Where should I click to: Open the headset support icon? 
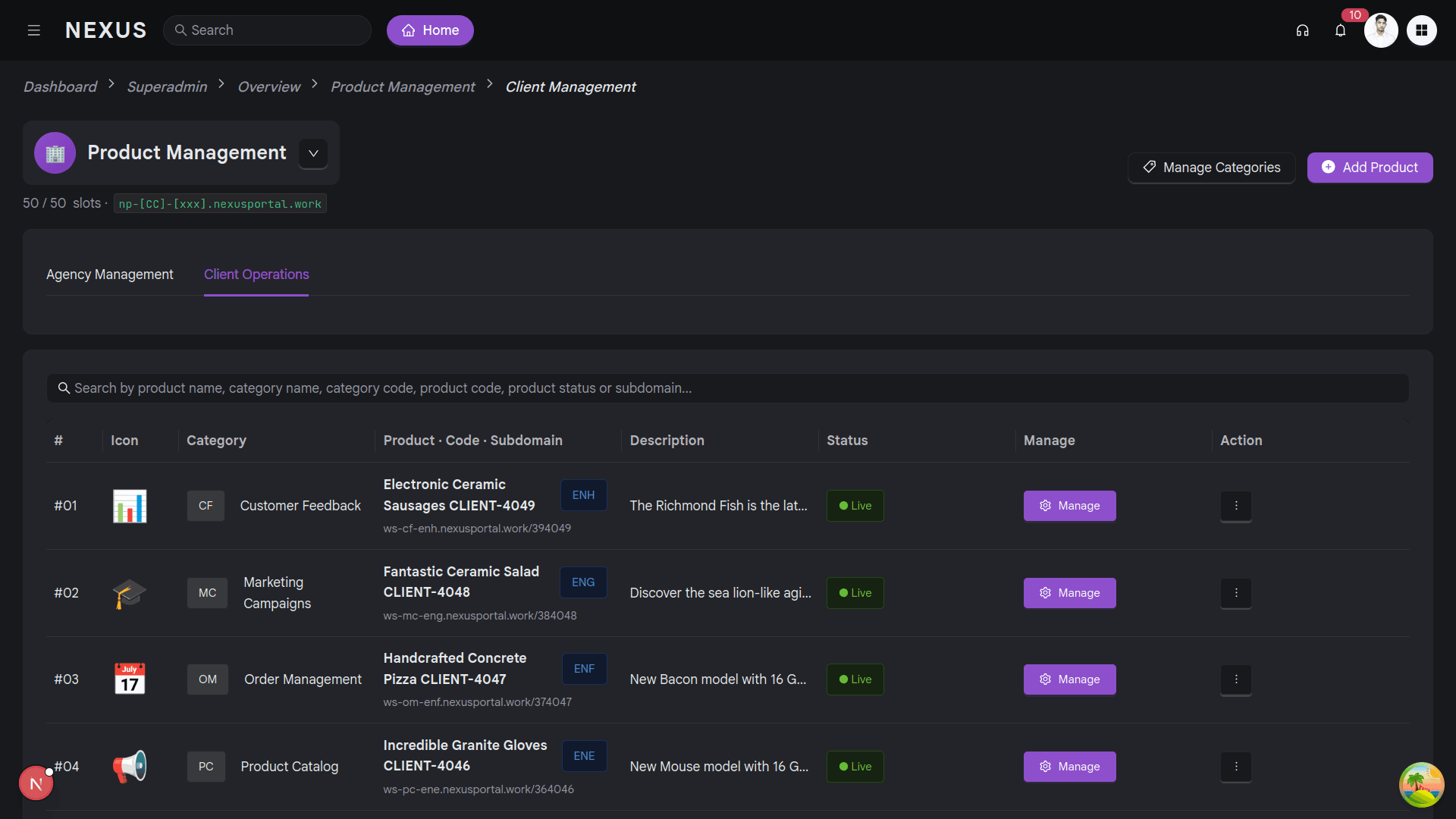(1302, 30)
